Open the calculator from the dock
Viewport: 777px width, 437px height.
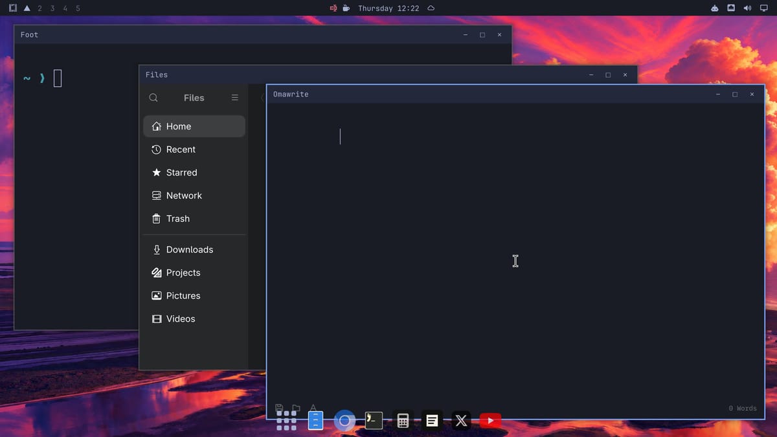click(403, 421)
